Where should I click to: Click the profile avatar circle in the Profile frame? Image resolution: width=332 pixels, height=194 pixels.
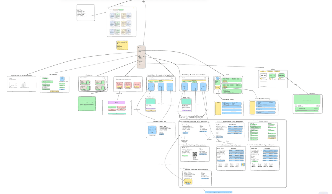[x=217, y=79]
